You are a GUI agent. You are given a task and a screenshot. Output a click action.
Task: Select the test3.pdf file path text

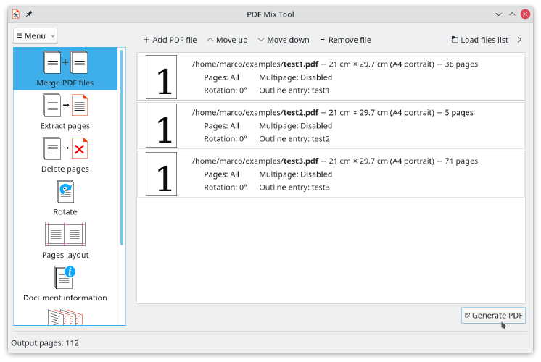(255, 161)
